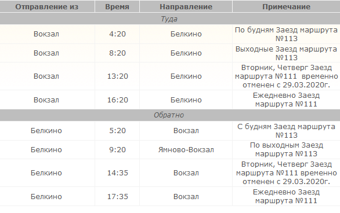Select the 'Ямново-Вокзал' direction cell

186,150
